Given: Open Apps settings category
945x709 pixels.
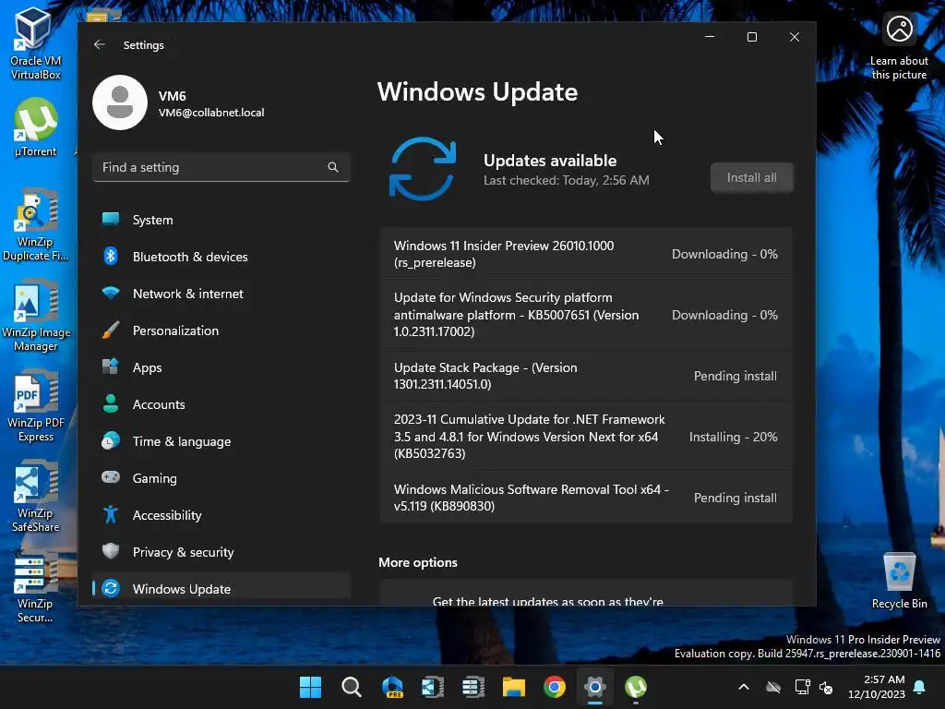Looking at the screenshot, I should tap(221, 367).
